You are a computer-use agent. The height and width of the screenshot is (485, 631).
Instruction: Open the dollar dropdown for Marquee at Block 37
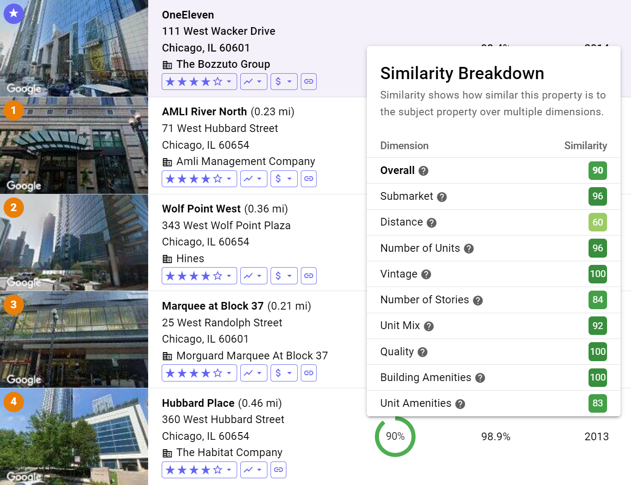pyautogui.click(x=290, y=372)
